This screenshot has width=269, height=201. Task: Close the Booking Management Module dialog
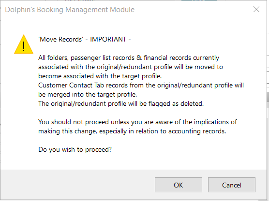click(x=256, y=10)
